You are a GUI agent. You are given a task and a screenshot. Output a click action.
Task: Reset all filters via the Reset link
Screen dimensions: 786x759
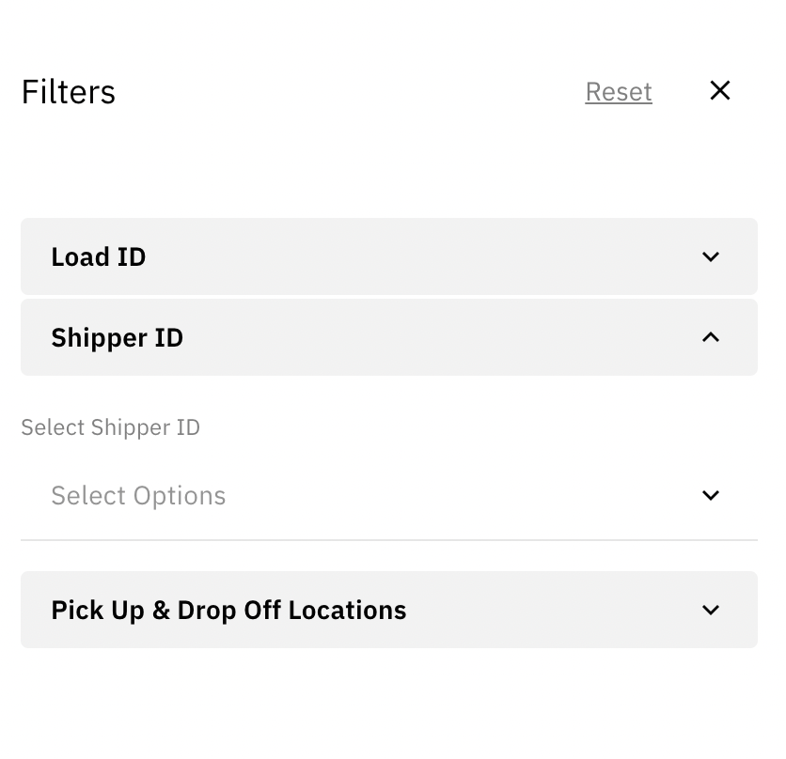point(618,92)
